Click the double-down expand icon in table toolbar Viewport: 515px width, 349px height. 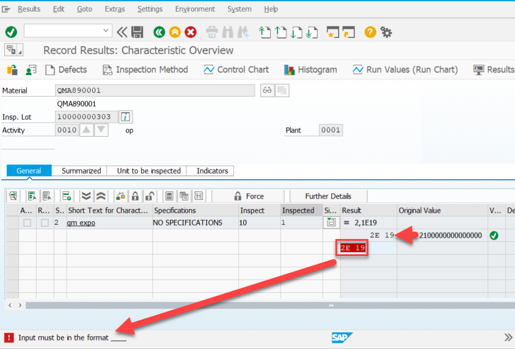pos(86,196)
